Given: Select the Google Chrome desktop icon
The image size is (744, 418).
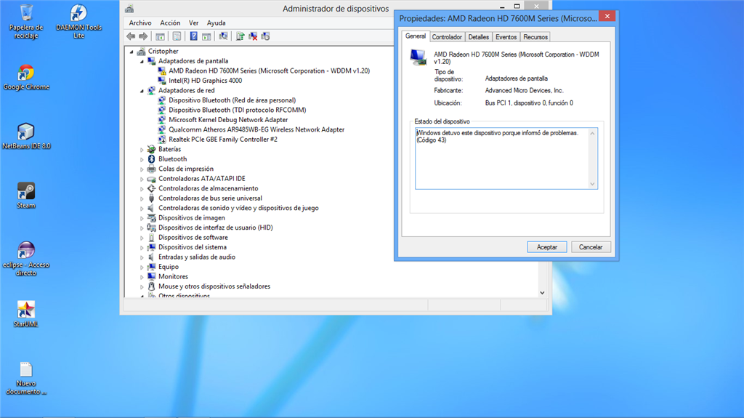Looking at the screenshot, I should coord(26,78).
